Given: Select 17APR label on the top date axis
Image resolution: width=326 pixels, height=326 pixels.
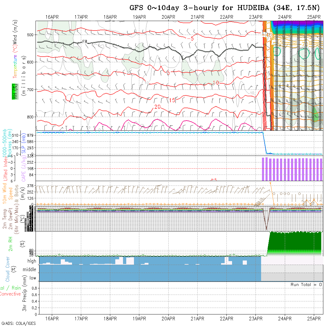Looking at the screenshot, I should click(x=81, y=17).
